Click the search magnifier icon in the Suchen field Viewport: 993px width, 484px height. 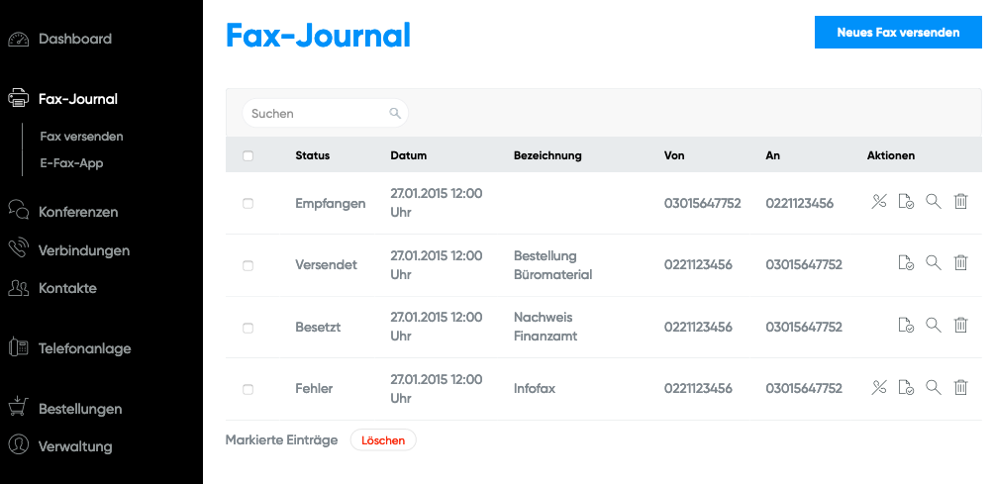tap(395, 114)
